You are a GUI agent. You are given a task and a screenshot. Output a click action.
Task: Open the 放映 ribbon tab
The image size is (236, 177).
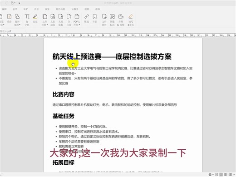point(87,9)
